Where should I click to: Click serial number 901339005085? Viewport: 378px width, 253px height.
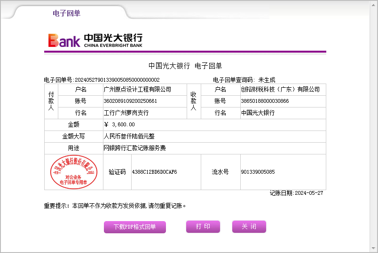(258, 172)
